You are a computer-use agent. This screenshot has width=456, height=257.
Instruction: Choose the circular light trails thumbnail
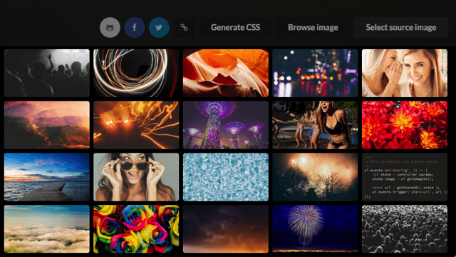click(x=136, y=73)
